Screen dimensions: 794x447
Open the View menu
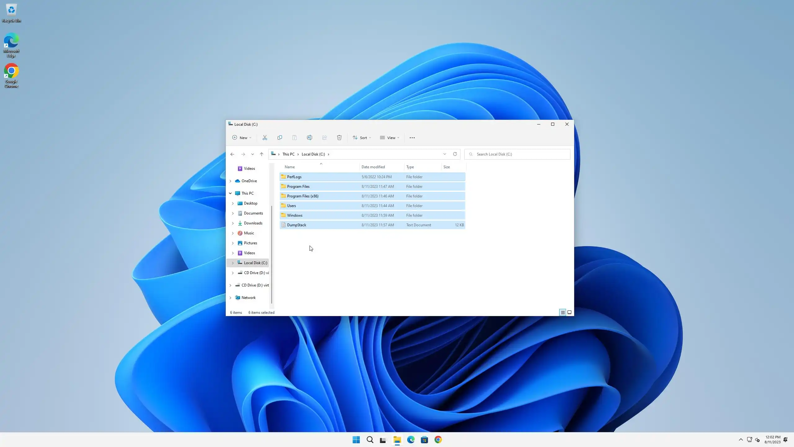tap(390, 138)
